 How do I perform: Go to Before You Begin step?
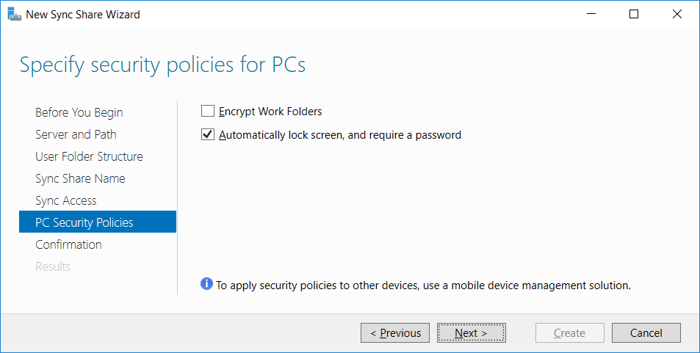79,112
